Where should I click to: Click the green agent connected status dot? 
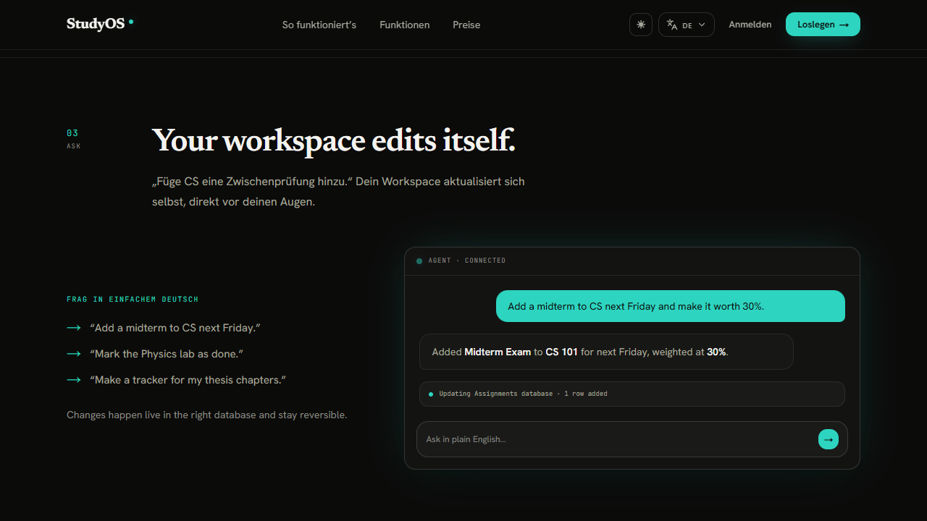pyautogui.click(x=419, y=261)
